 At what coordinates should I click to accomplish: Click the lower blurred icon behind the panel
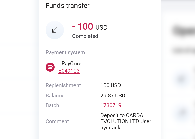(182, 112)
